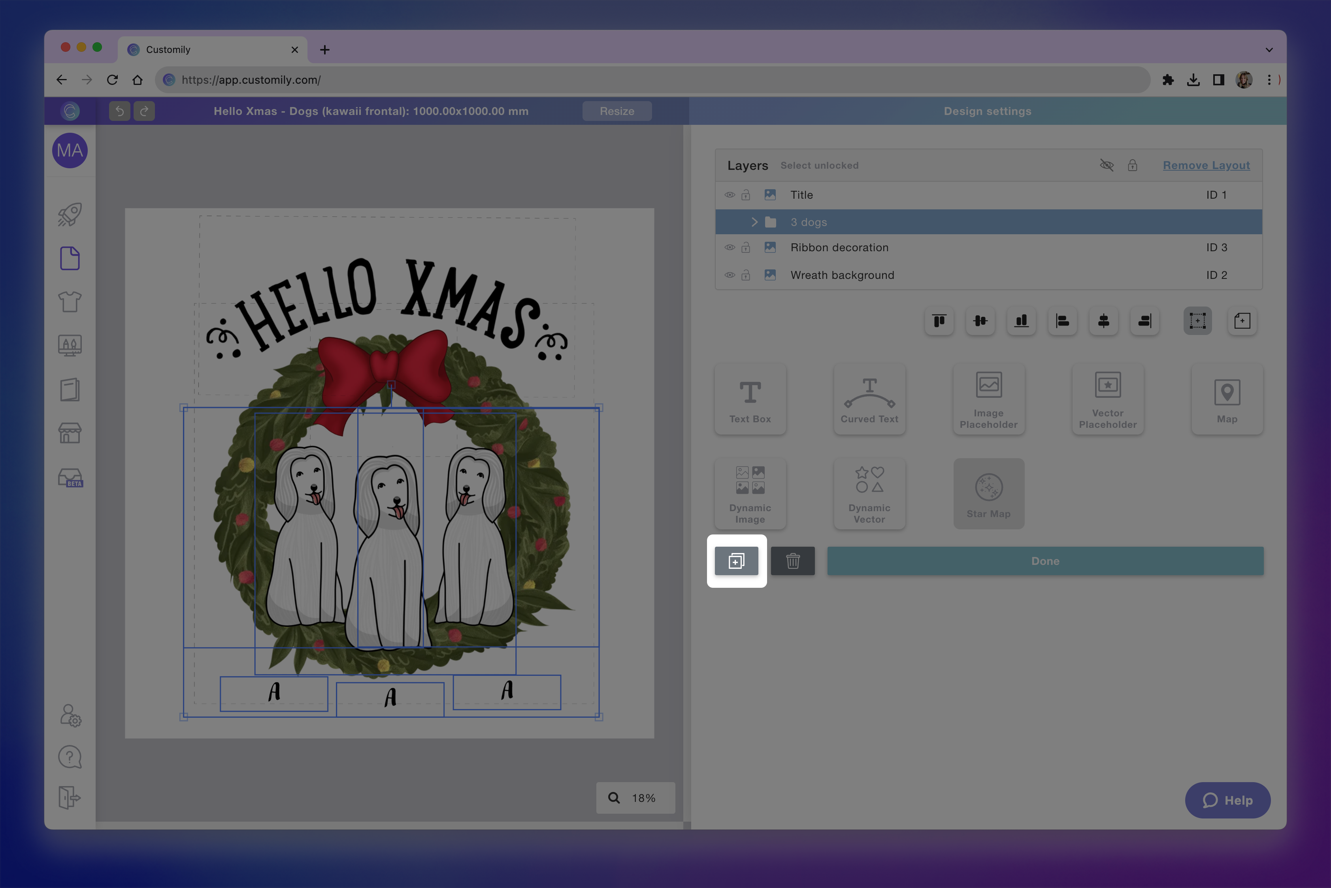1331x888 pixels.
Task: Click the undo arrow button
Action: click(120, 111)
